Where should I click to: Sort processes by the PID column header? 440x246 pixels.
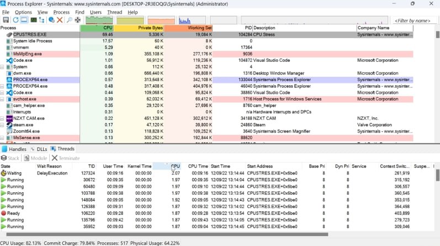pos(232,28)
